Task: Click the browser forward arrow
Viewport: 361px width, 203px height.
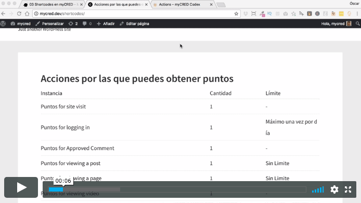Action: click(11, 14)
